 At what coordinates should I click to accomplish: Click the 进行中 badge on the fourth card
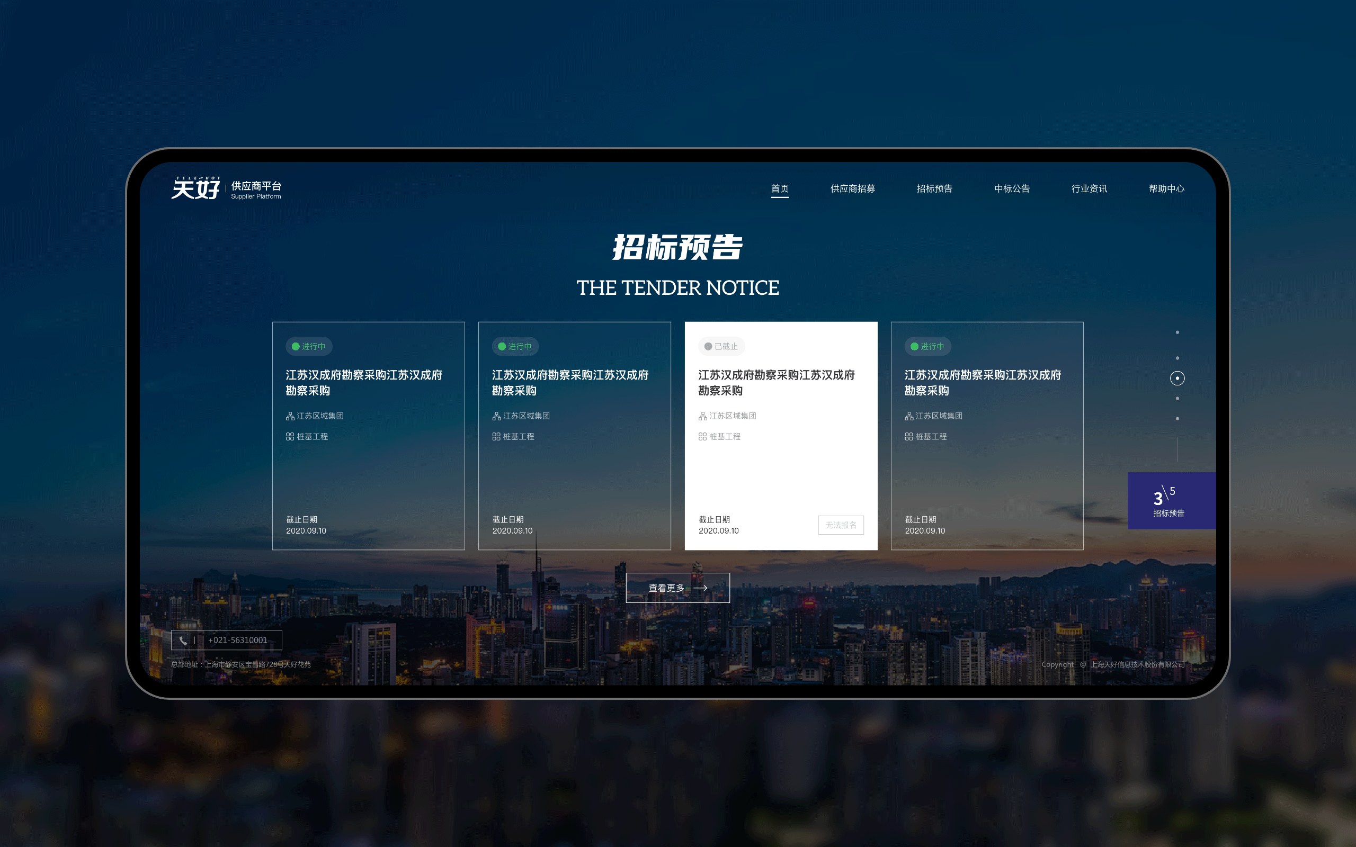(927, 346)
